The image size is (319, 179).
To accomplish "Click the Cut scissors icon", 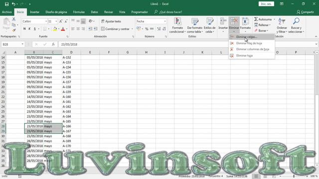I will 13,19.
